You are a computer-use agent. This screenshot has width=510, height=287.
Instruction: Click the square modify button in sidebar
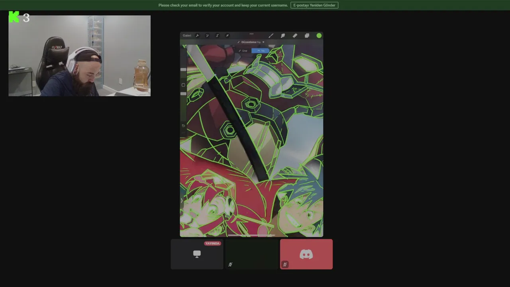[x=183, y=85]
